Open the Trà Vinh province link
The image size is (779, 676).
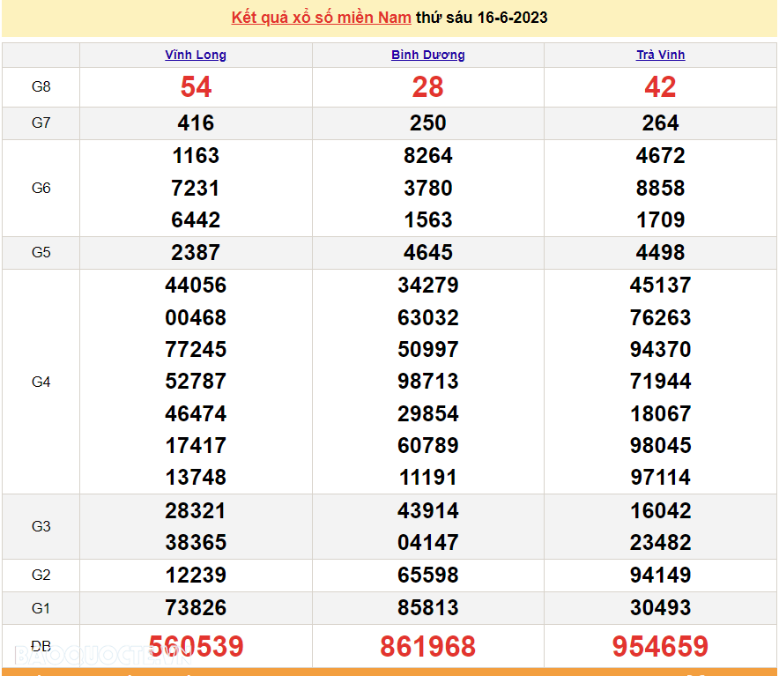tap(660, 55)
